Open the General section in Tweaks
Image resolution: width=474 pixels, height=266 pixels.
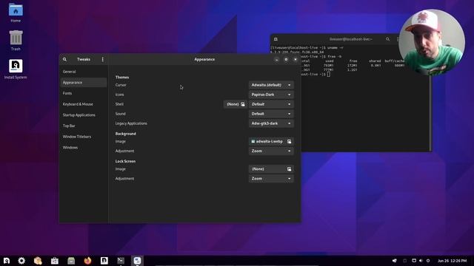84,72
